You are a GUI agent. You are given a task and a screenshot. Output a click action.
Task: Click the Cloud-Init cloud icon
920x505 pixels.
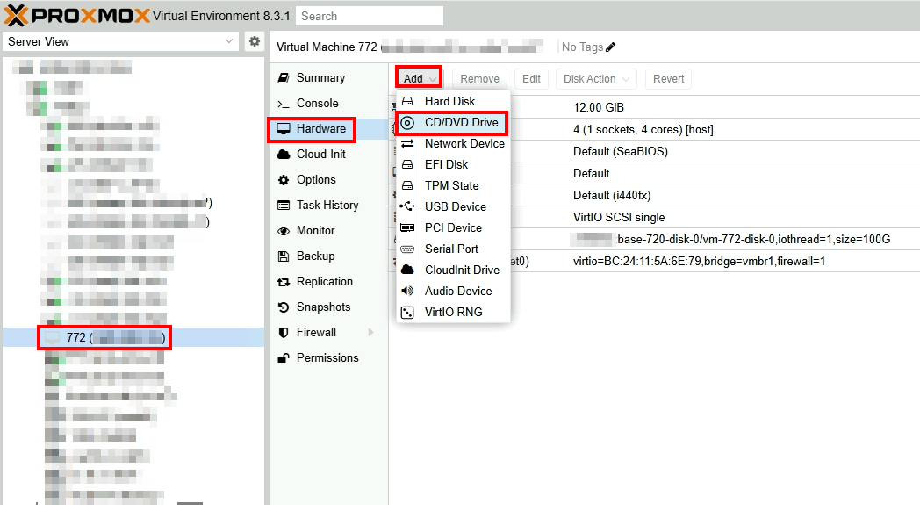[284, 154]
